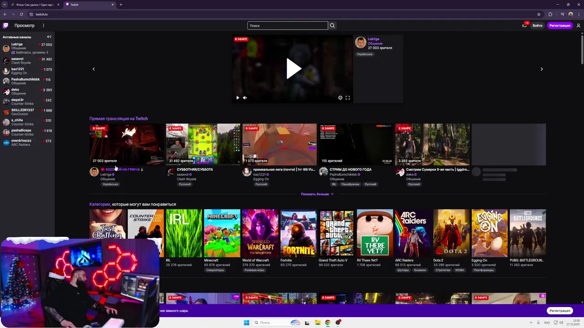
Task: Open PashaBumchikkkk channel in the sidebar
Action: pos(27,81)
